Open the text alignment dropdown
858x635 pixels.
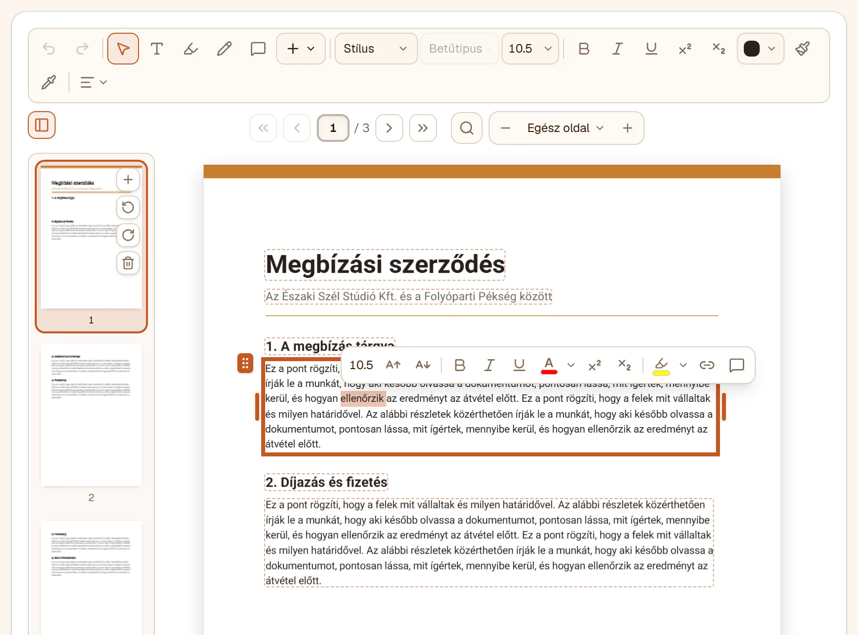point(93,82)
